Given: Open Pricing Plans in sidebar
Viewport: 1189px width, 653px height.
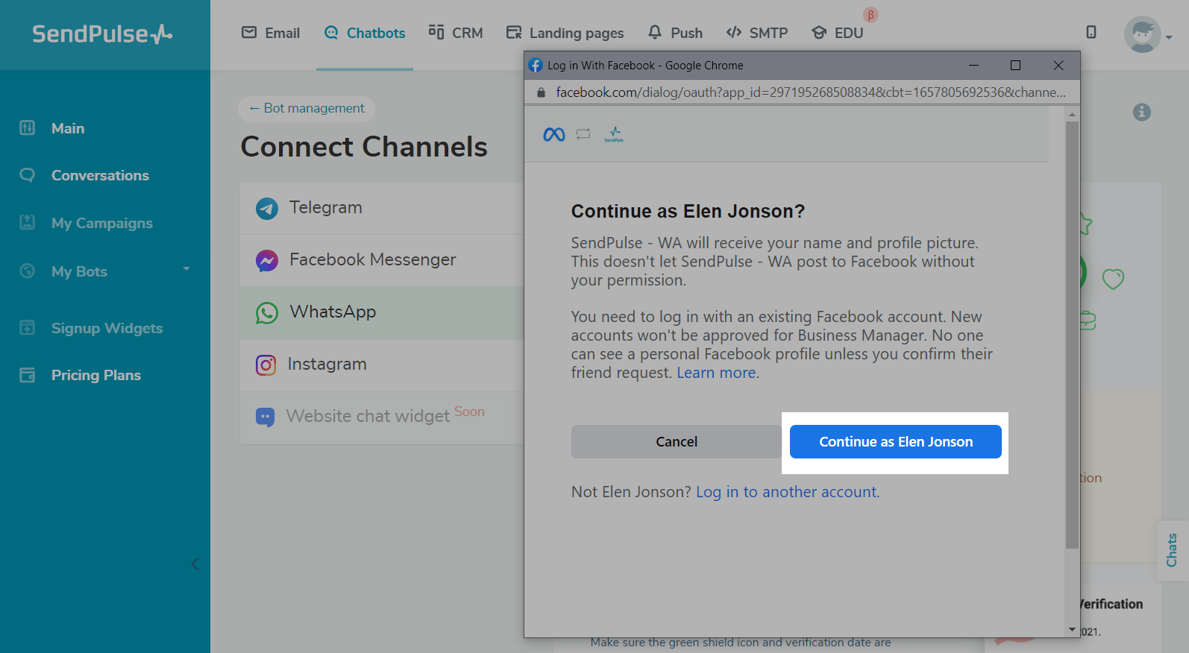Looking at the screenshot, I should (x=96, y=375).
